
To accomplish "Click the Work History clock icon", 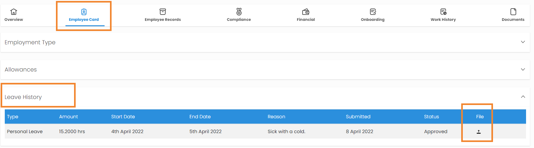I will pos(443,12).
